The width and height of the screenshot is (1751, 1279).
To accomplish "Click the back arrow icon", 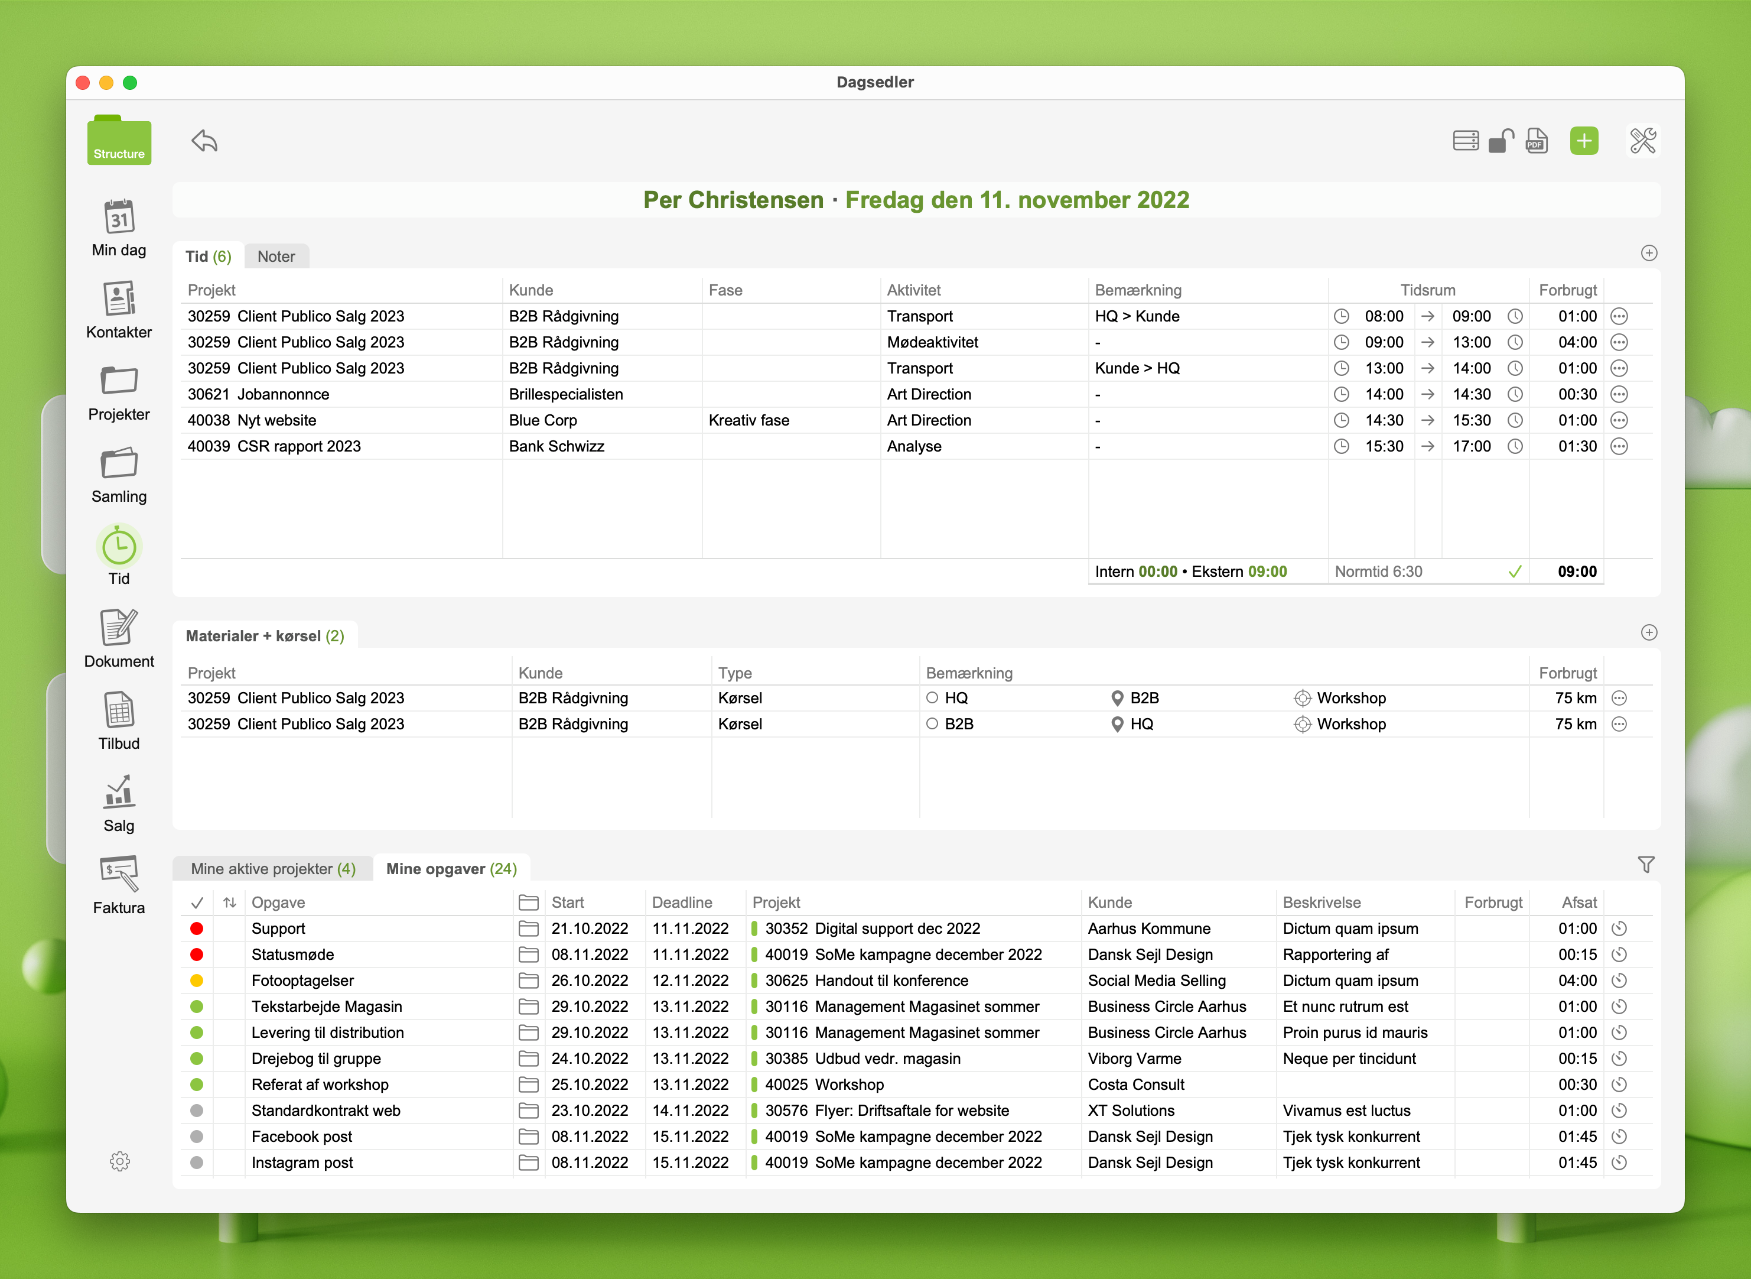I will tap(204, 141).
